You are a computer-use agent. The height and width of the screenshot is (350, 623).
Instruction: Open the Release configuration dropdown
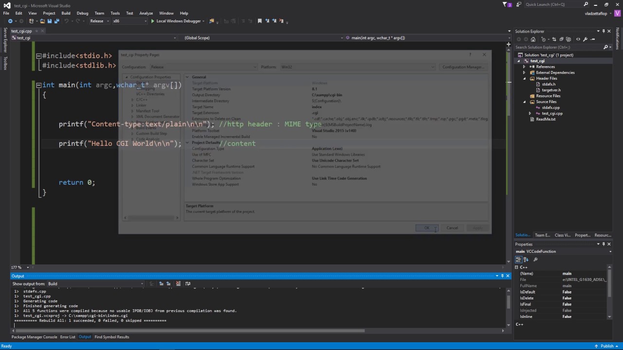point(99,21)
